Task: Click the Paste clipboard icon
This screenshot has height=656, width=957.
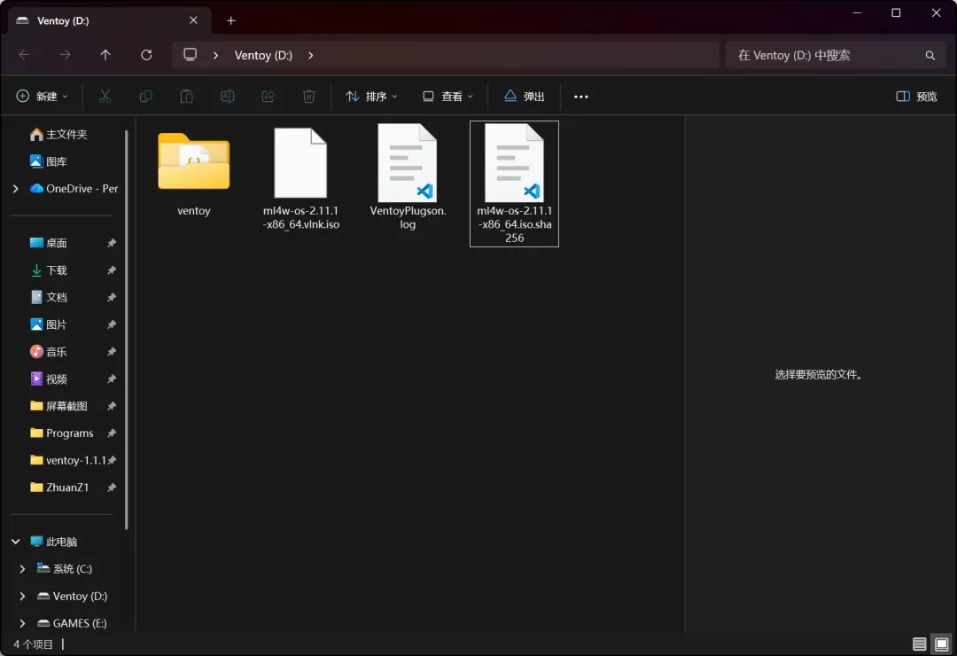Action: coord(187,97)
